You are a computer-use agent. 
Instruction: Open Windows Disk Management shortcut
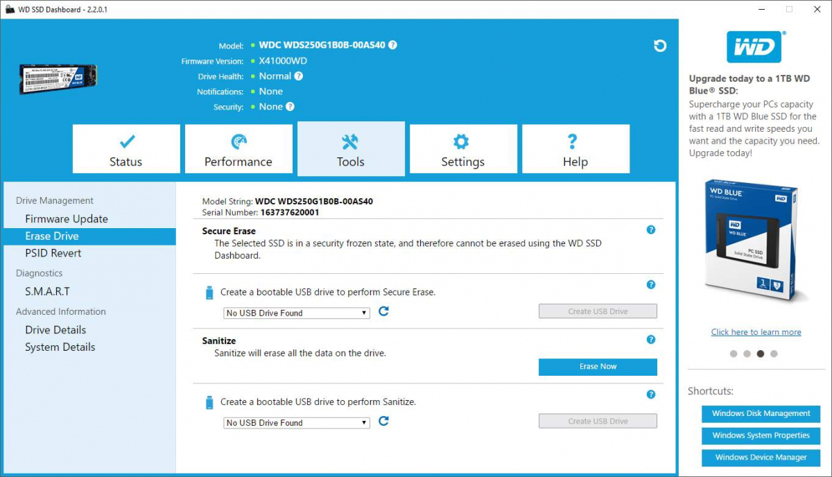761,413
